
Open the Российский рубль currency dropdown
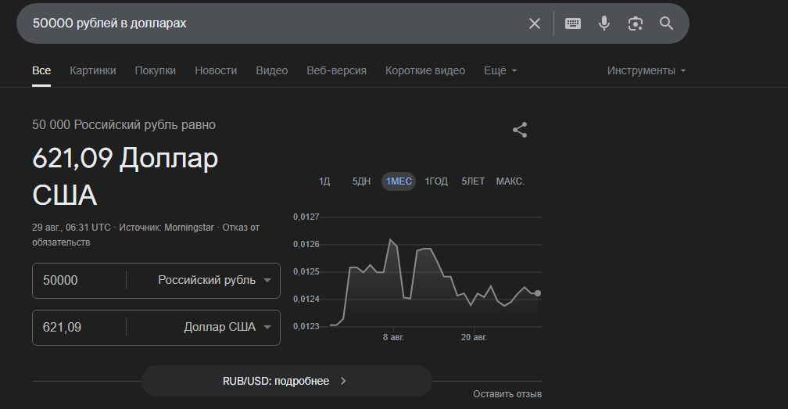point(214,280)
